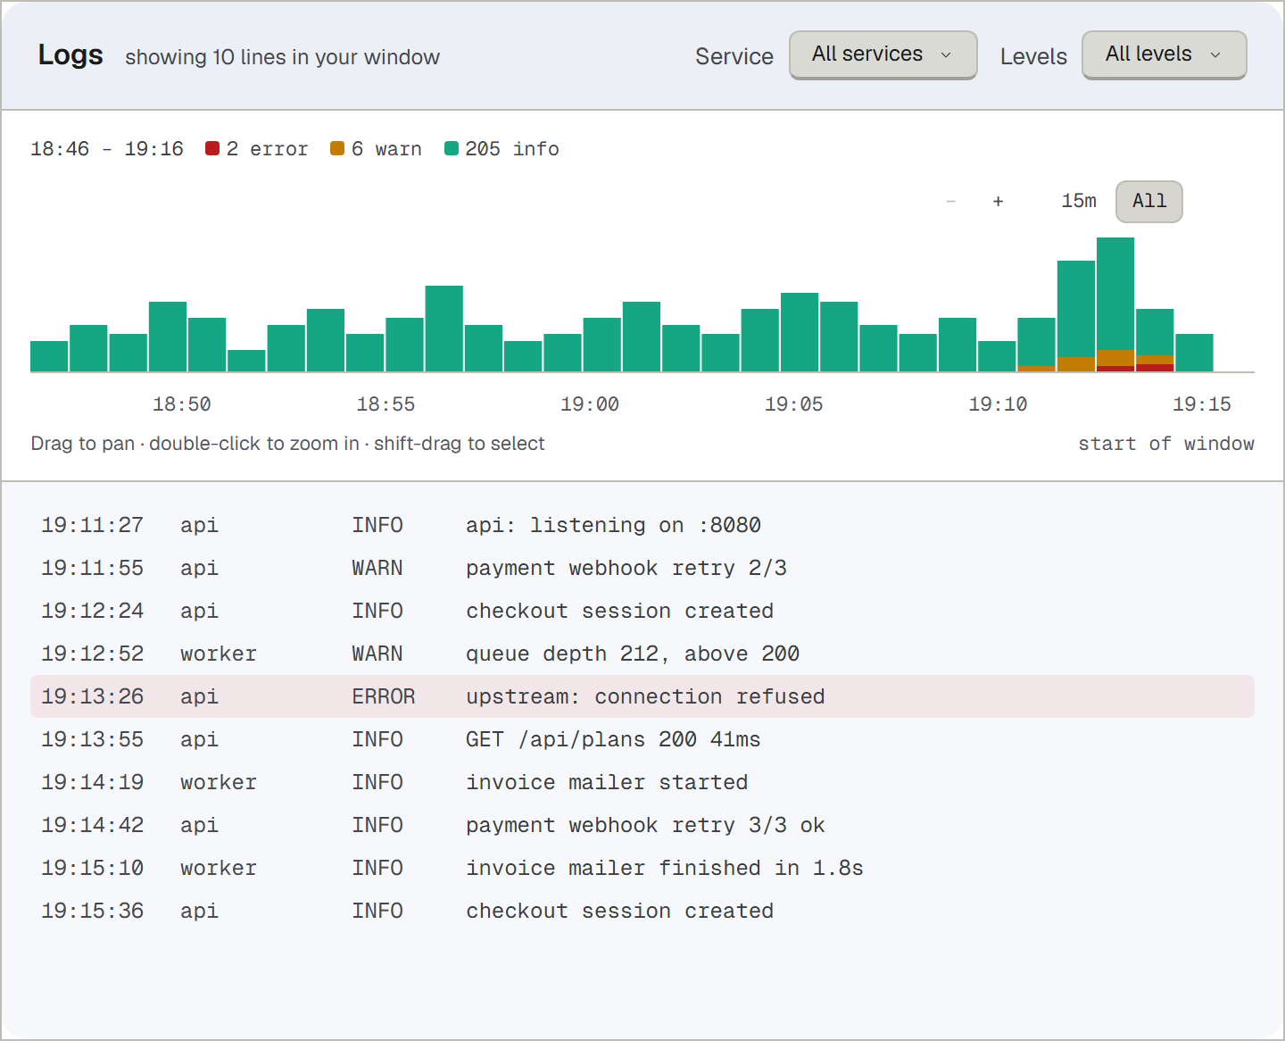The height and width of the screenshot is (1041, 1285).
Task: Click the green info legend swatch
Action: click(452, 148)
